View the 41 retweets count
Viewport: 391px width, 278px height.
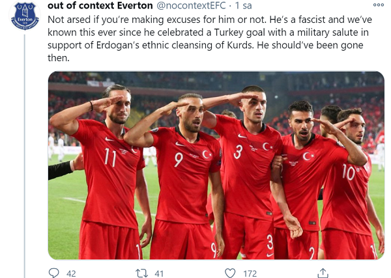point(159,273)
